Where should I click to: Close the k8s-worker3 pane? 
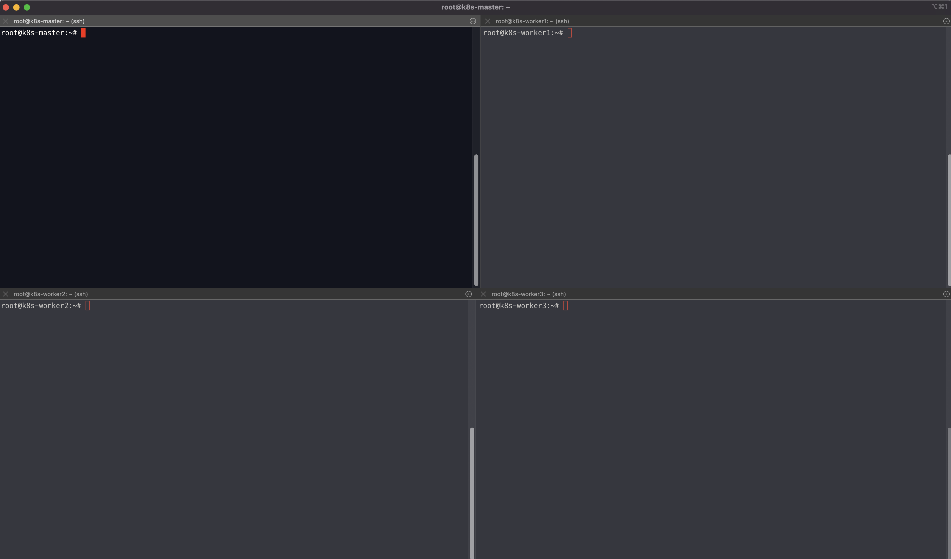coord(483,294)
